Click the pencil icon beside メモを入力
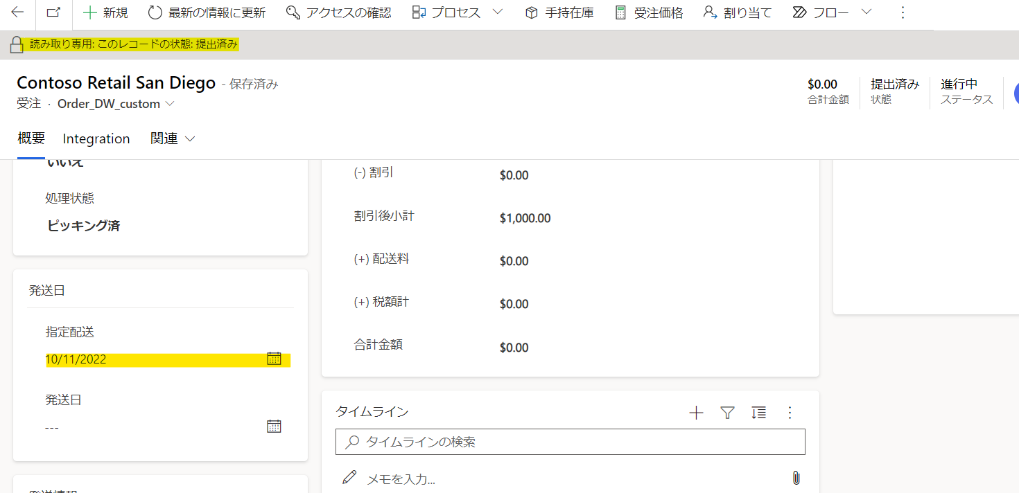This screenshot has width=1019, height=493. pos(349,478)
